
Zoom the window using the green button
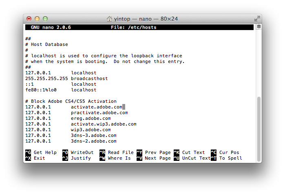[45, 19]
